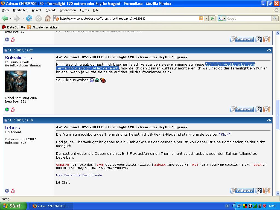
Task: Click quick reply icon in post #6
Action: click(x=267, y=191)
